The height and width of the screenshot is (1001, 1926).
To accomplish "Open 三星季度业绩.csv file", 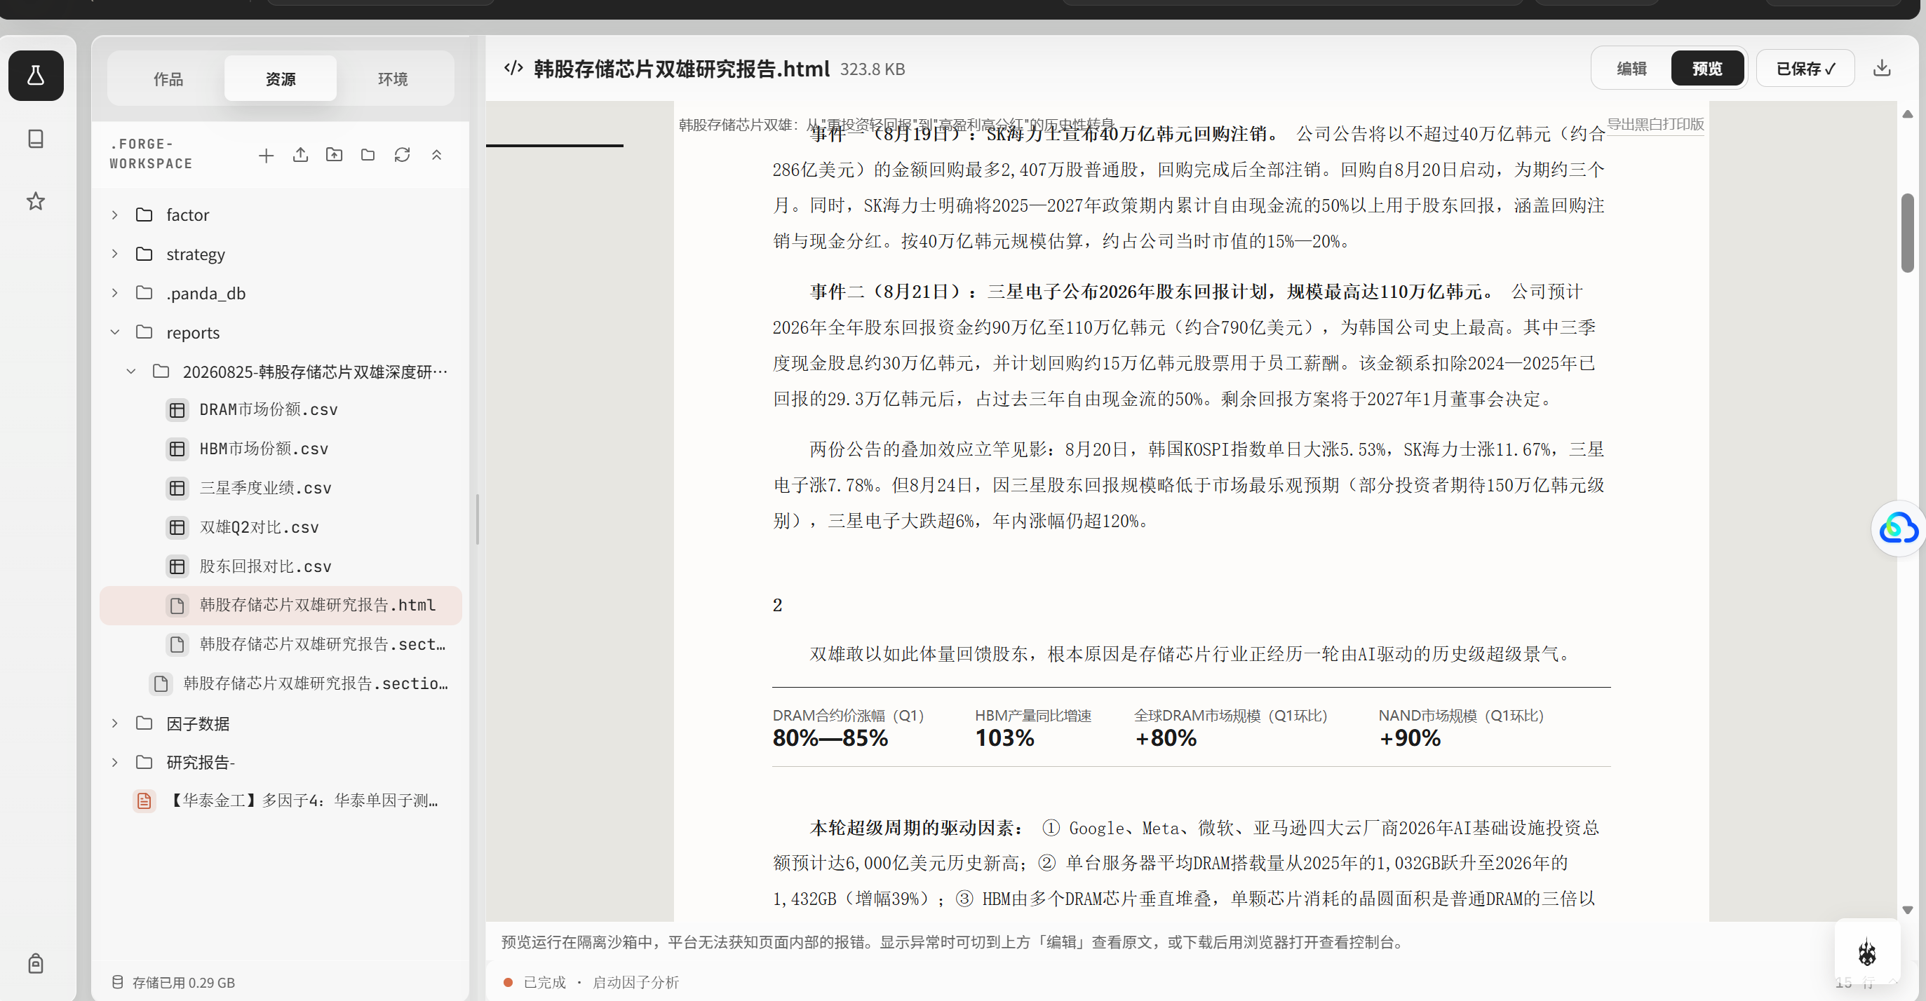I will 281,488.
